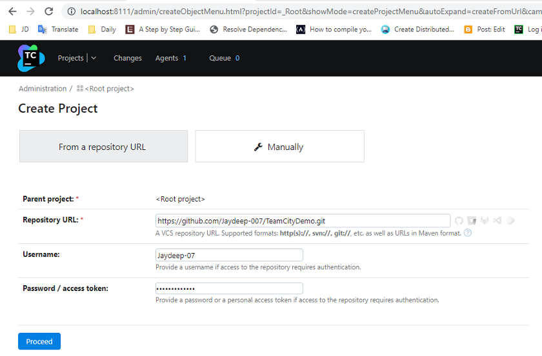Click the Proceed button
This screenshot has width=542, height=356.
point(39,341)
